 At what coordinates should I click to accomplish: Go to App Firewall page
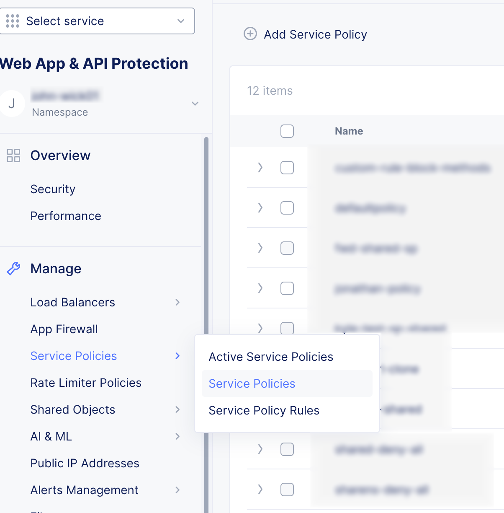[64, 329]
